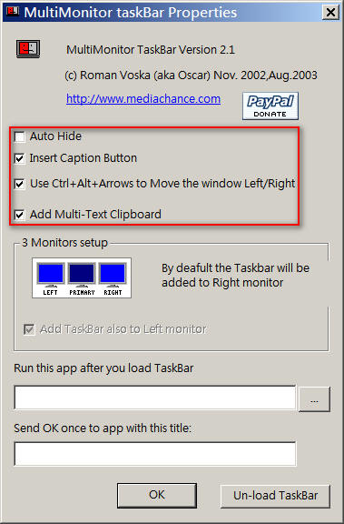Select the LEFT monitor icon
The width and height of the screenshot is (344, 524).
(x=51, y=278)
